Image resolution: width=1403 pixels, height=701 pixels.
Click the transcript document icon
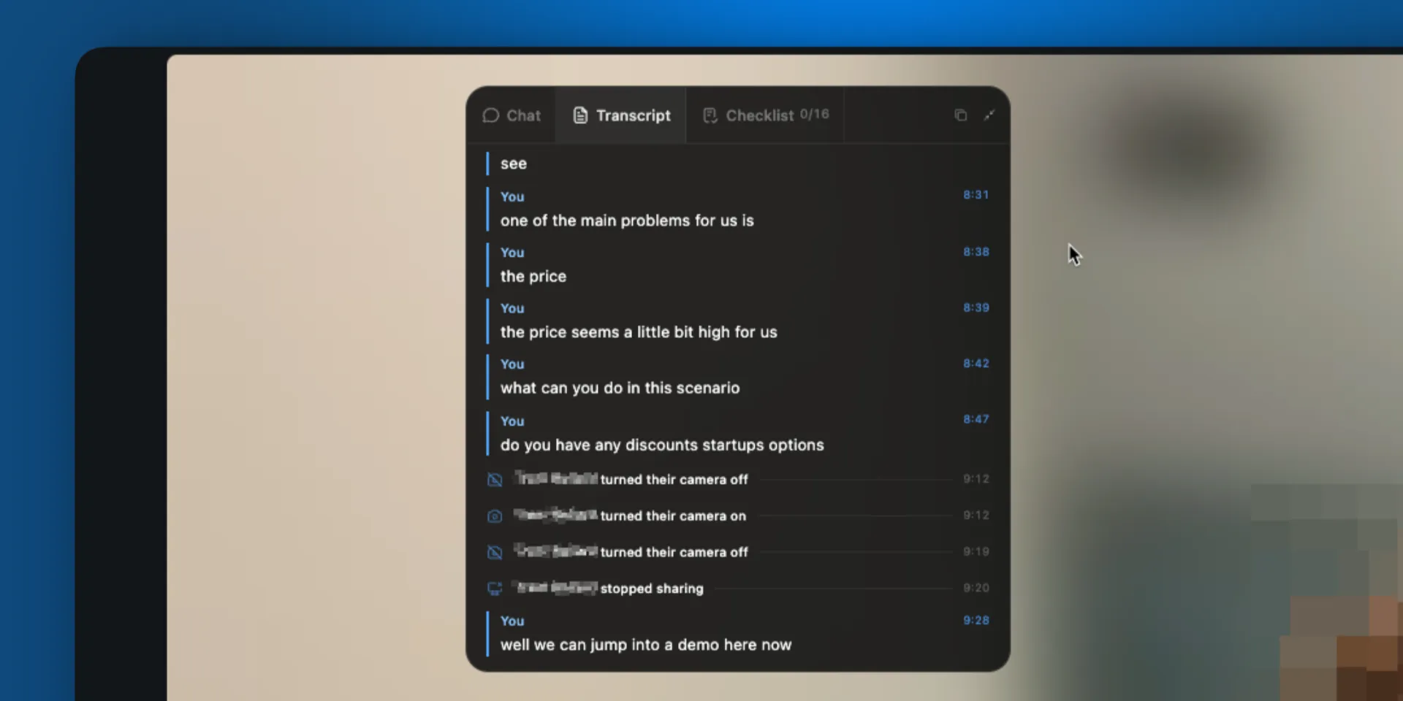tap(580, 115)
